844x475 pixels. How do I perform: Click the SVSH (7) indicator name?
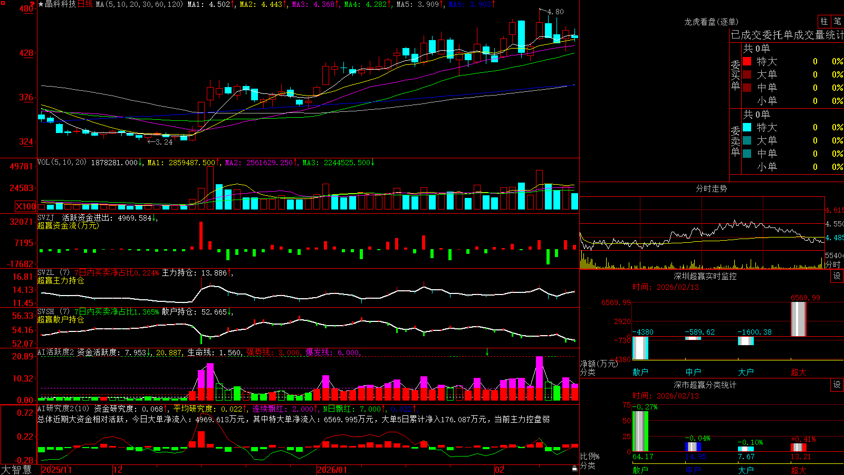click(53, 312)
